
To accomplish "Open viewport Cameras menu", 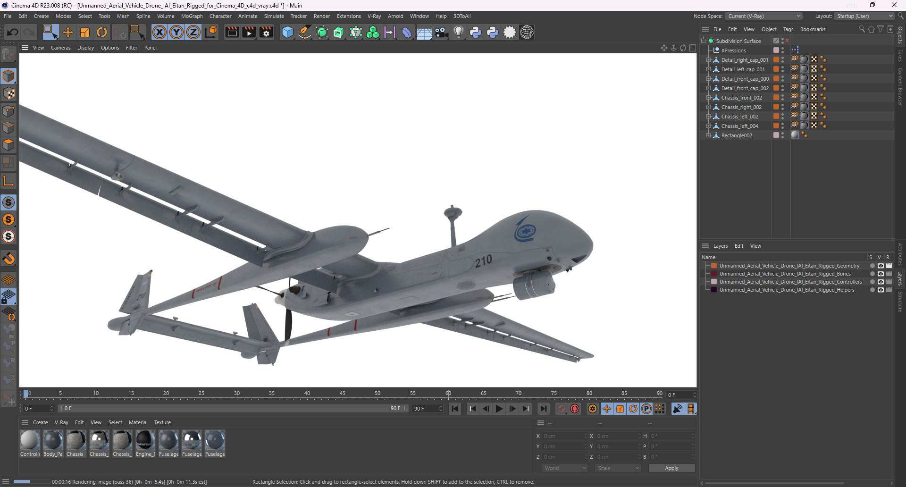I will (60, 48).
